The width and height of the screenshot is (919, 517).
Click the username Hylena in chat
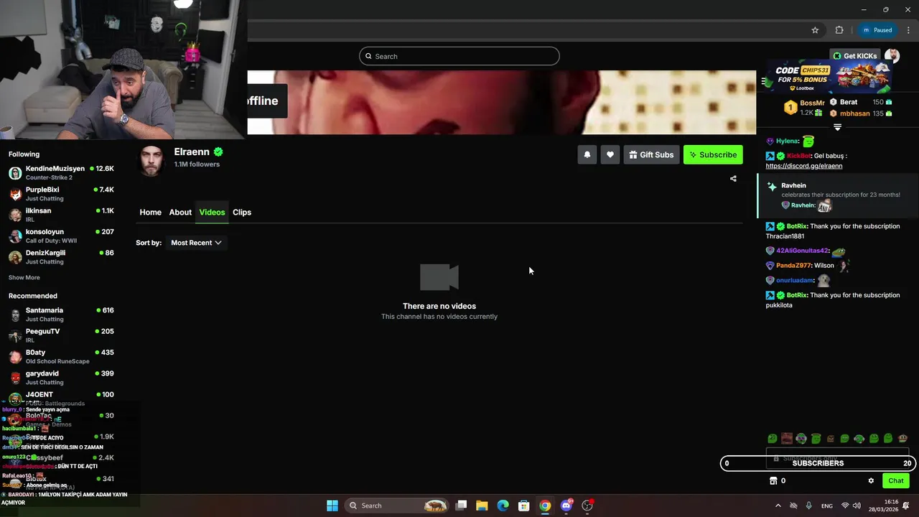pyautogui.click(x=788, y=141)
